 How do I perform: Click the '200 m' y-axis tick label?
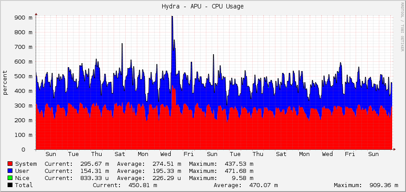pyautogui.click(x=23, y=120)
